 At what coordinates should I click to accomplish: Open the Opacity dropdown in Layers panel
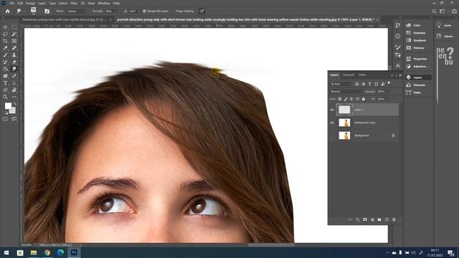pos(383,92)
